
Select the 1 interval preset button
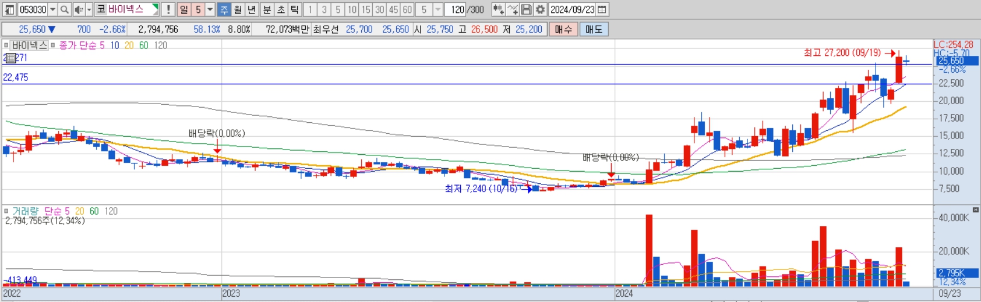point(310,9)
